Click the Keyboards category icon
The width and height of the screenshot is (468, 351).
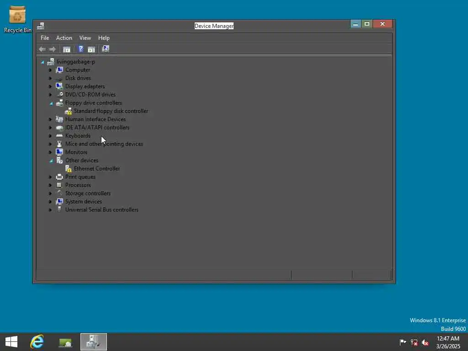click(x=59, y=135)
